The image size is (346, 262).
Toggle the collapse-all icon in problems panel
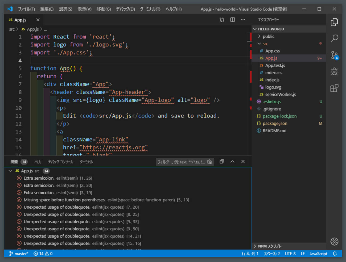(222, 162)
